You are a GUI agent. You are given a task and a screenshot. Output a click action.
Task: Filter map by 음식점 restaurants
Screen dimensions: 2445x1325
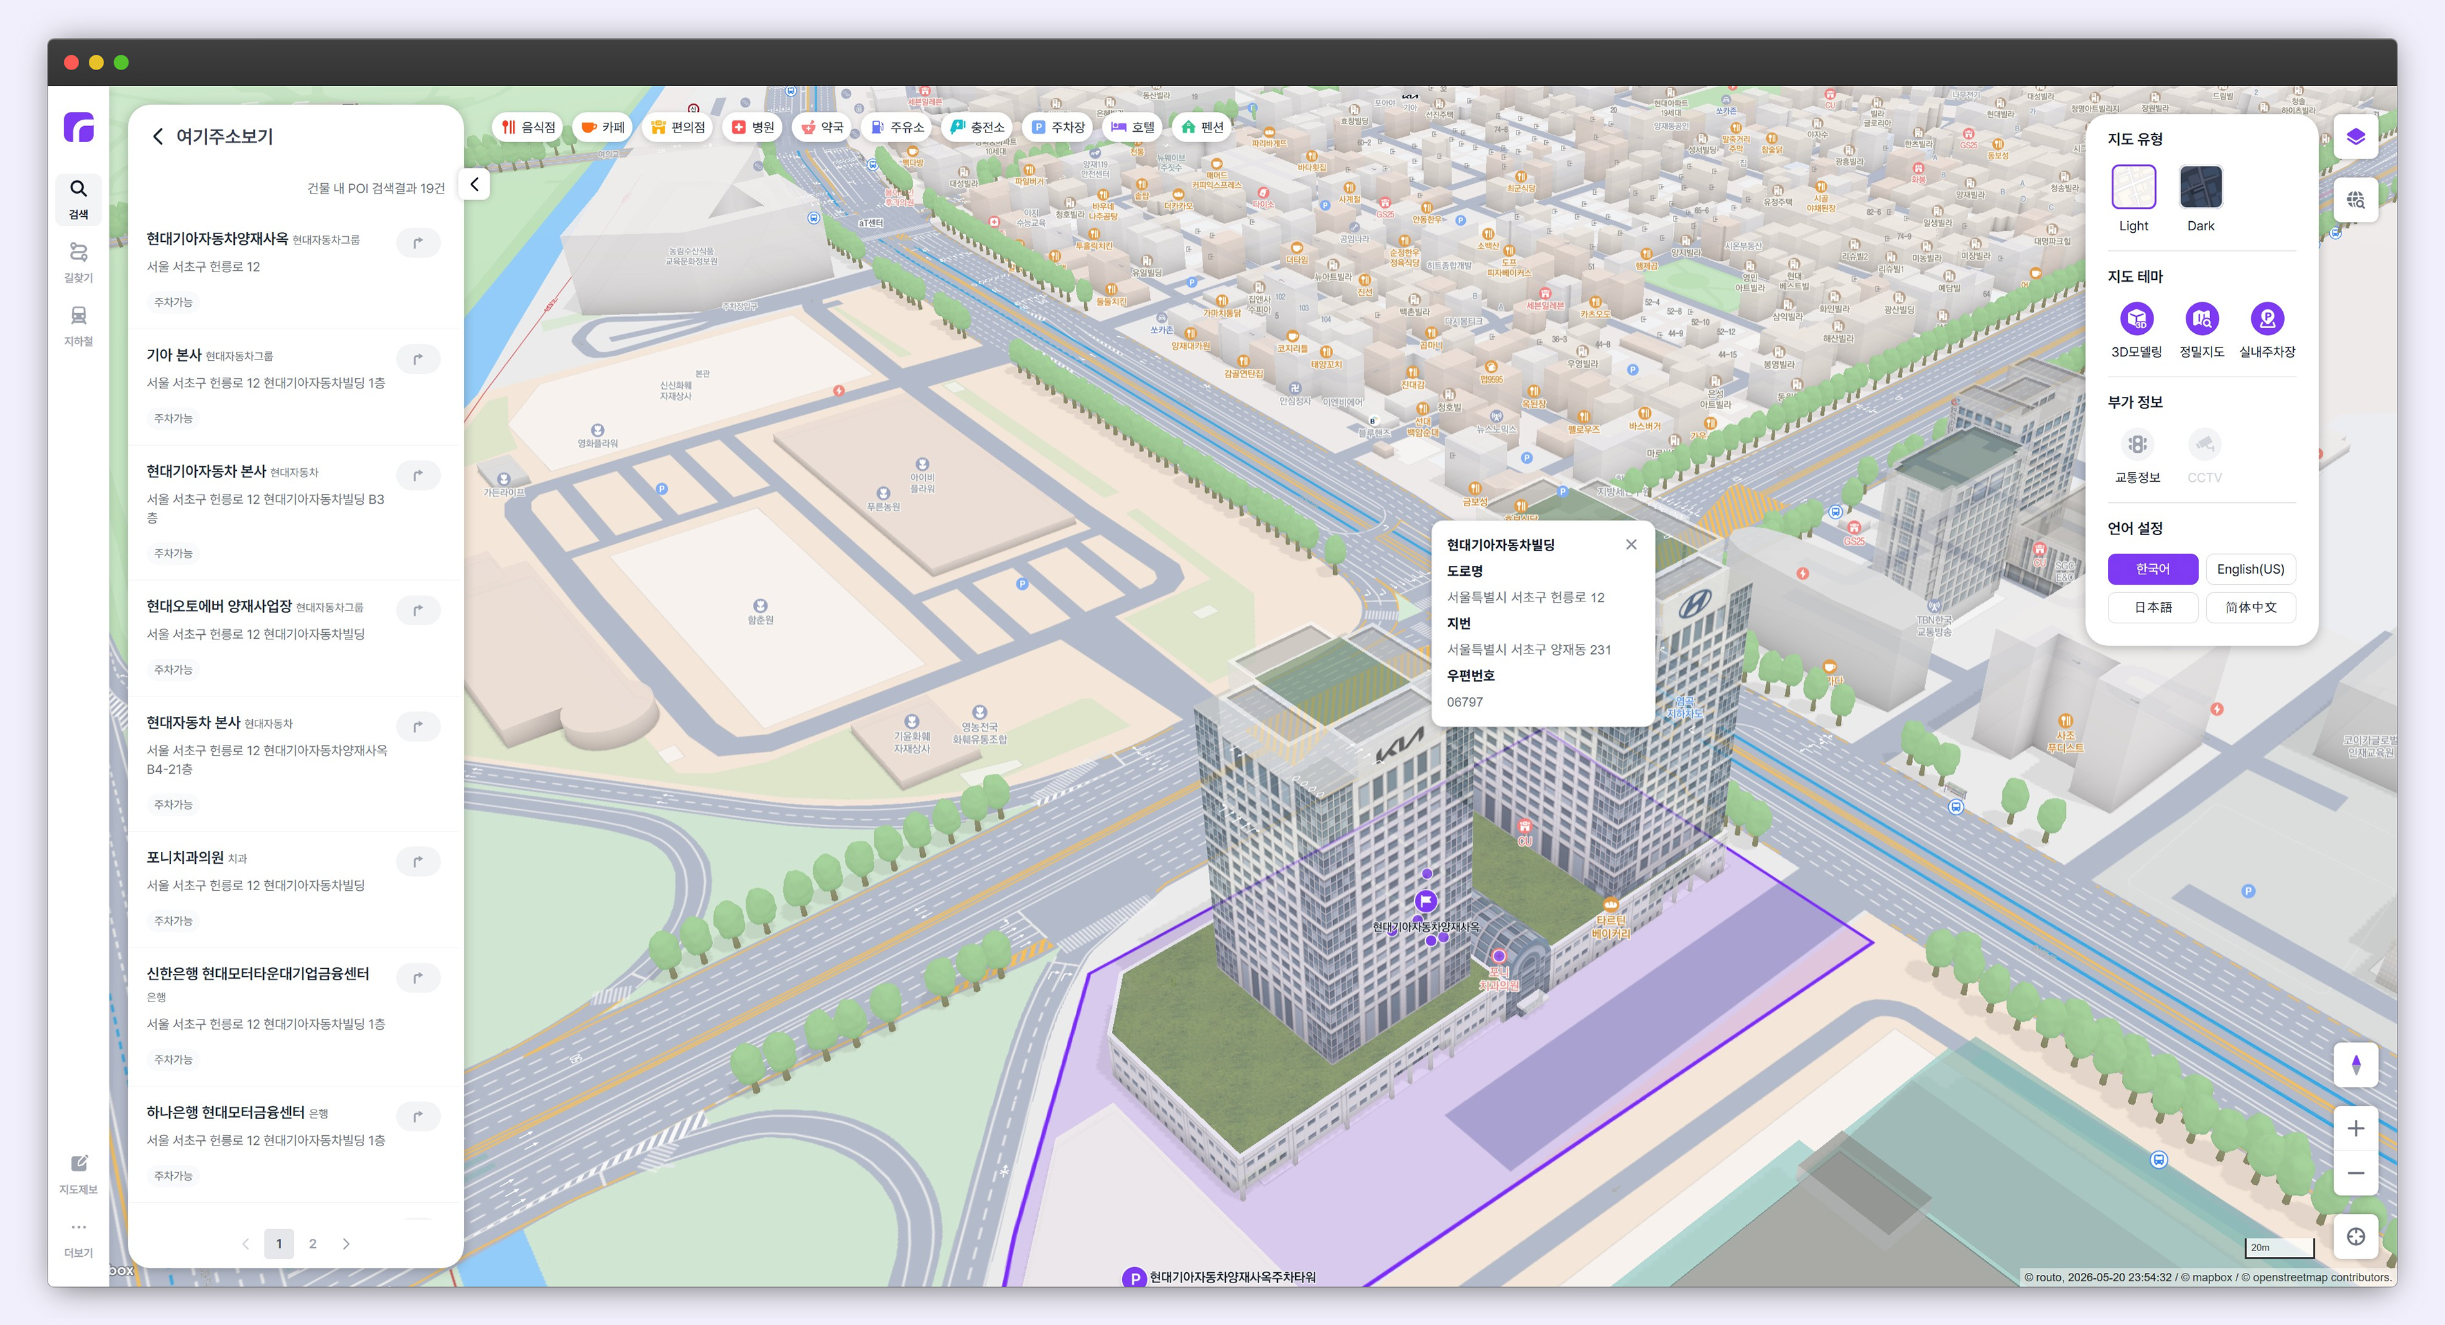(529, 127)
